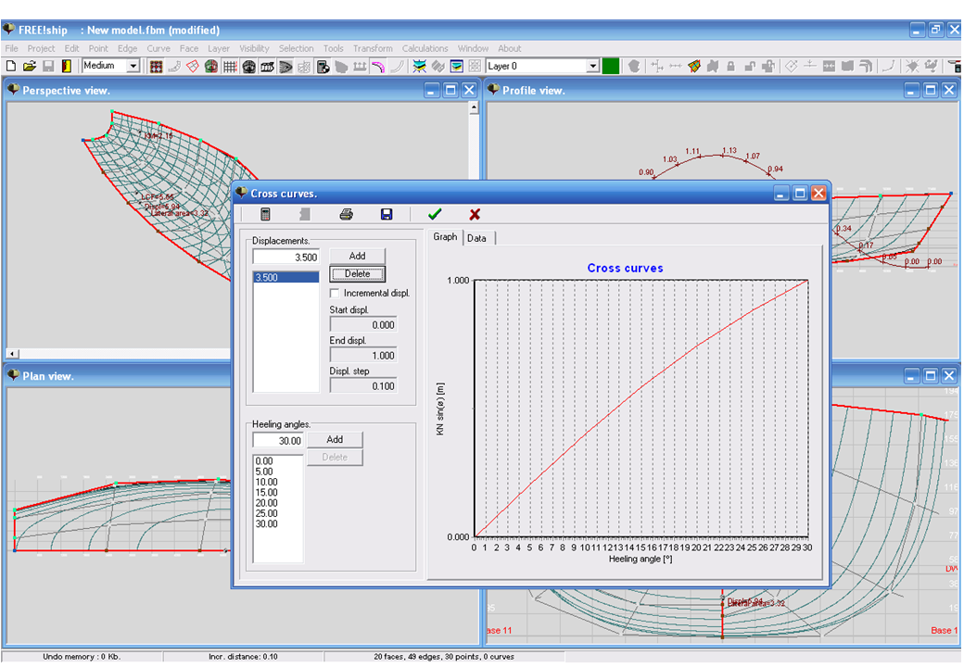Start calculation with the Cross curves calculator icon
The height and width of the screenshot is (667, 964).
coord(265,214)
